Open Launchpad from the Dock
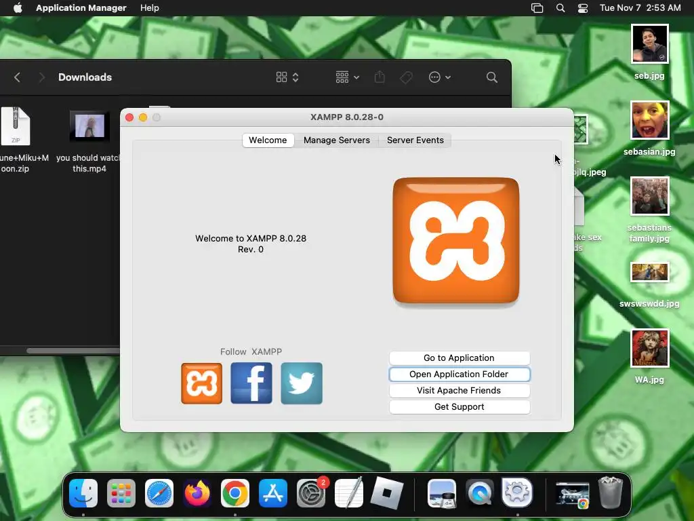The width and height of the screenshot is (694, 521). tap(121, 493)
